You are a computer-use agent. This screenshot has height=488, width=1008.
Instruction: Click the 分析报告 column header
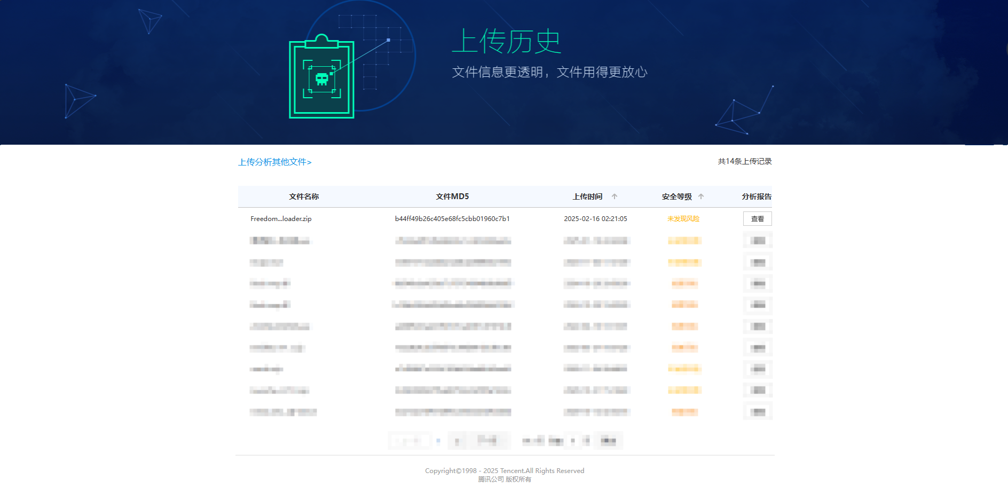pos(757,196)
